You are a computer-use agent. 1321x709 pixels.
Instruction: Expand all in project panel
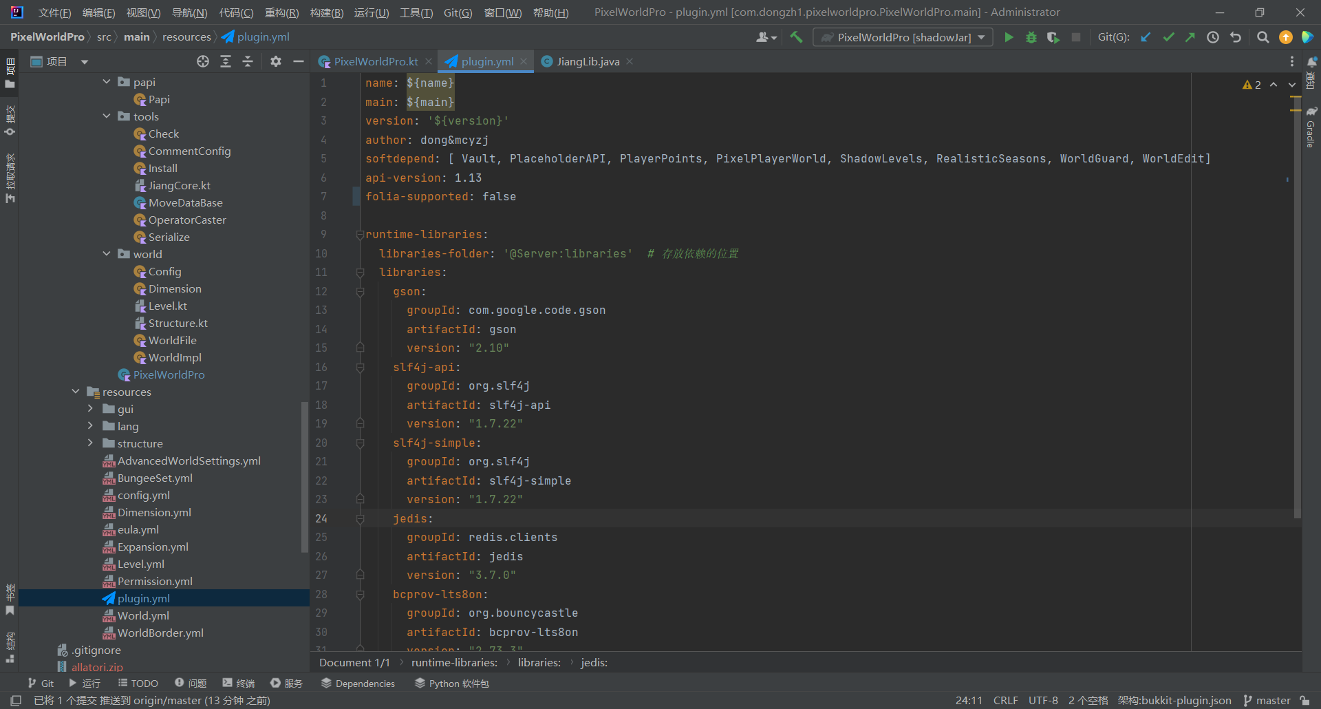226,61
